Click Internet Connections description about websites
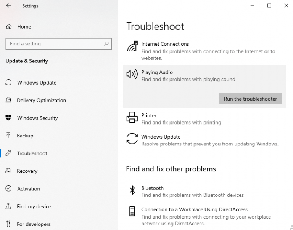 pyautogui.click(x=208, y=55)
